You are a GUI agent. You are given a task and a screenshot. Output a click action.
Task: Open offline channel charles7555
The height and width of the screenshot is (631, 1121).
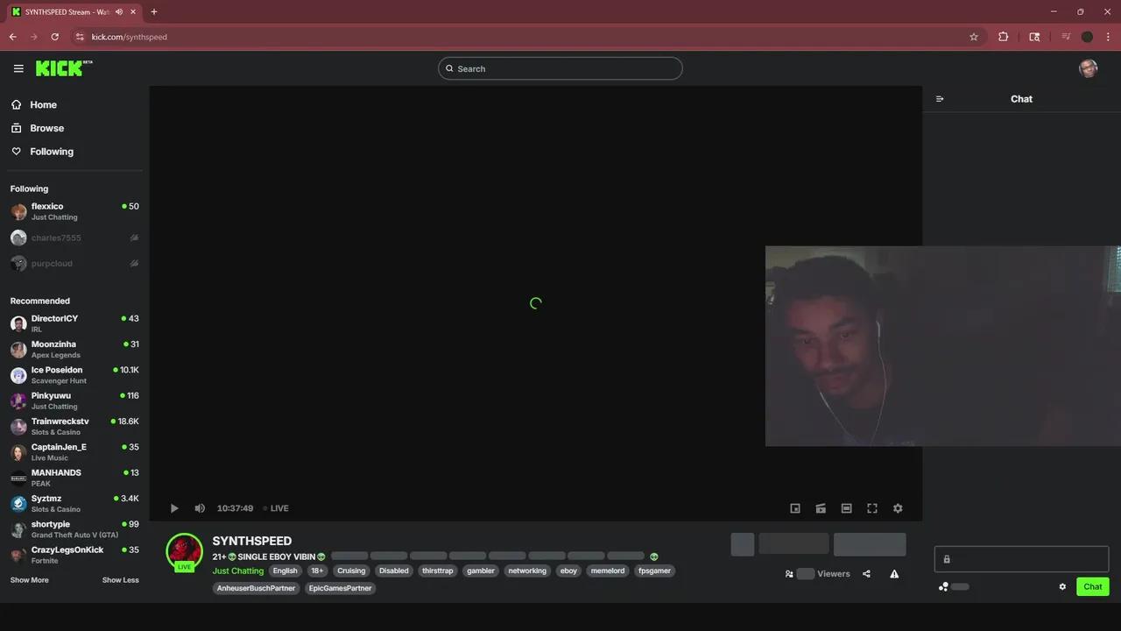[x=75, y=238]
